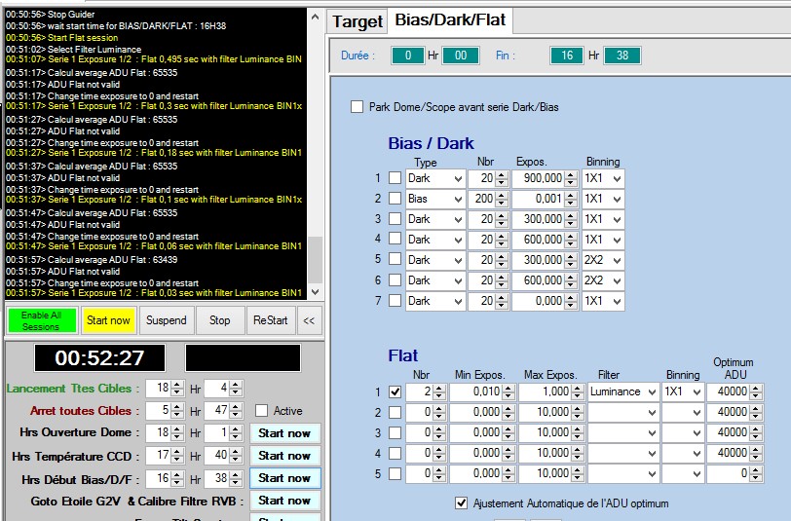
Task: Enable Bias/Dark row 2 Bias checkbox
Action: [395, 199]
